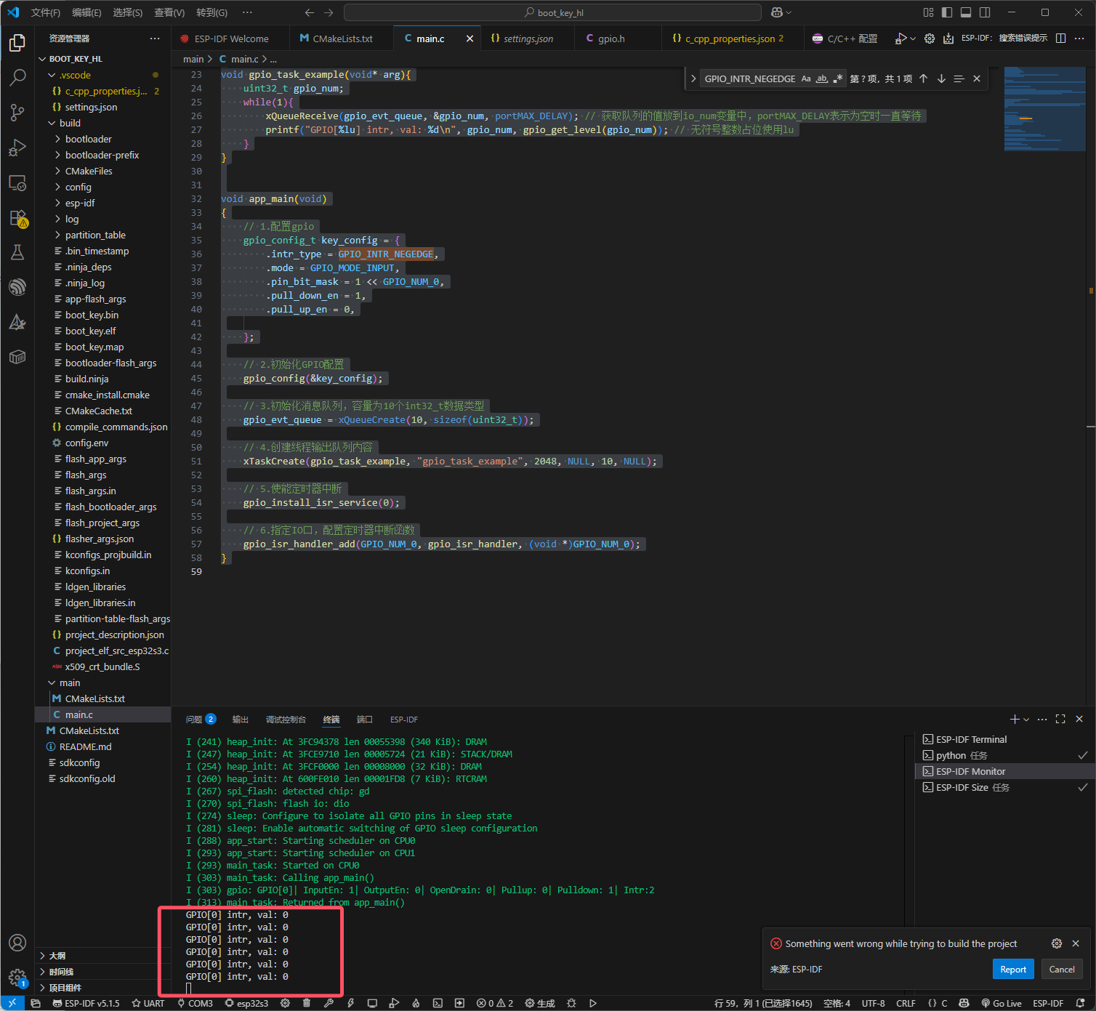Switch to the 问题 problems panel tab
The image size is (1096, 1011).
click(x=201, y=719)
